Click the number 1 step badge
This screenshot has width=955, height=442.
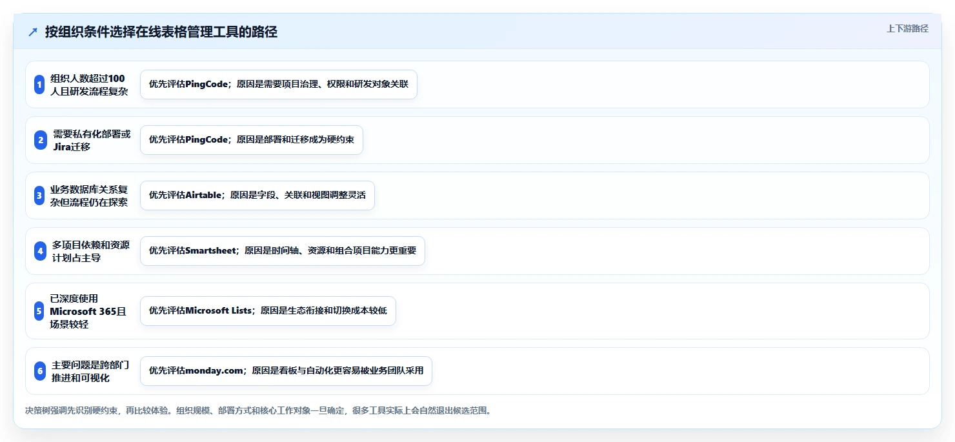point(39,85)
